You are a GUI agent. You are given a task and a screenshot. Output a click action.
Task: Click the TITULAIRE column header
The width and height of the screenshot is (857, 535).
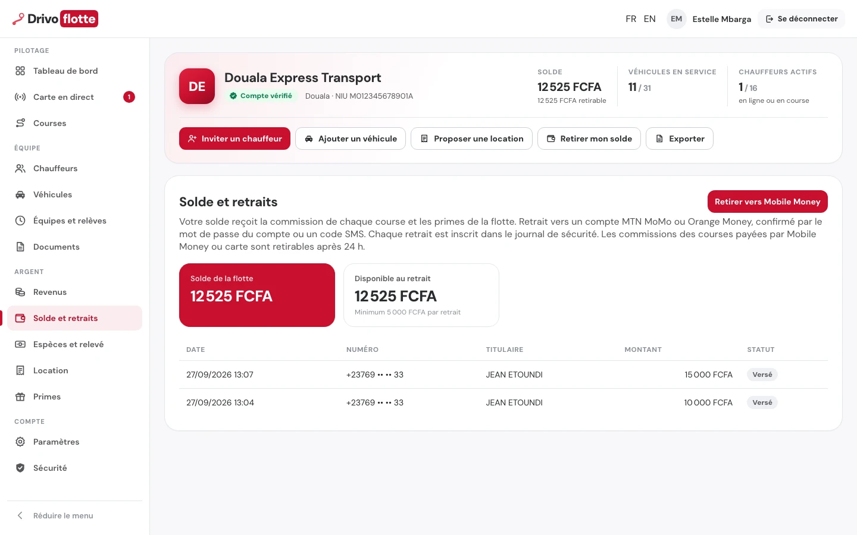tap(505, 350)
